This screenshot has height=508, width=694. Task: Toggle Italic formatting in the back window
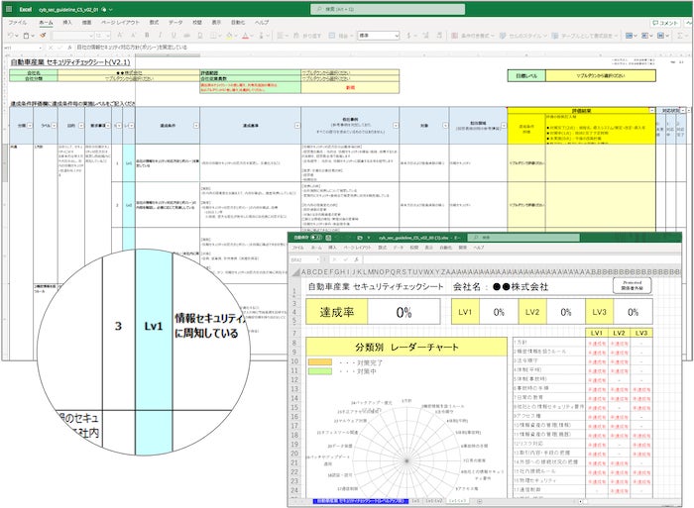[160, 36]
